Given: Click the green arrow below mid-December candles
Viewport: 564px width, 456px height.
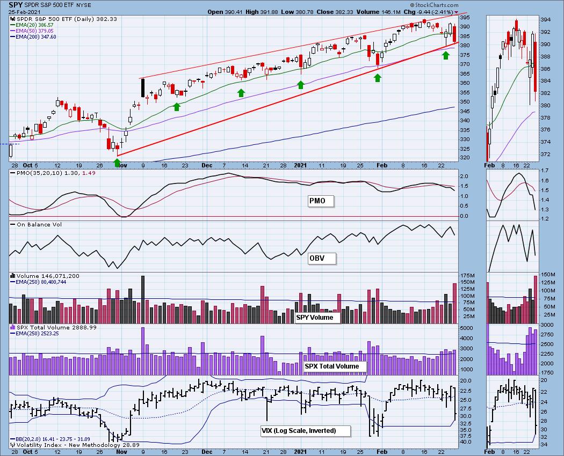Looking at the screenshot, I should pyautogui.click(x=241, y=93).
